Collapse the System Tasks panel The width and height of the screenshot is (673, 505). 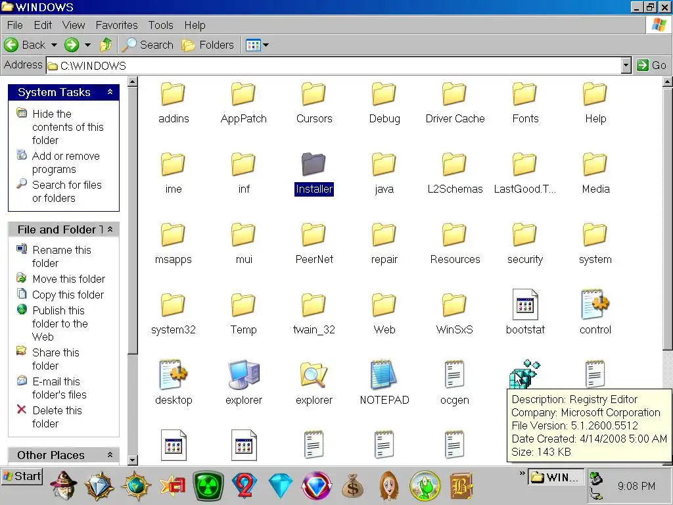tap(110, 92)
